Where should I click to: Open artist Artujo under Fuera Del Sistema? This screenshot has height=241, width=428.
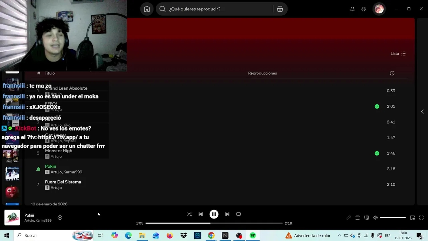point(56,188)
